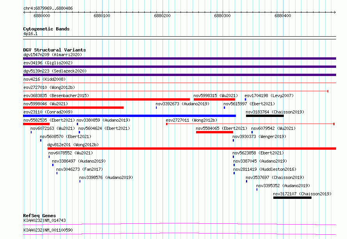Click nsv4216 (Kidd2008) label
The width and height of the screenshot is (347, 239).
coord(44,79)
